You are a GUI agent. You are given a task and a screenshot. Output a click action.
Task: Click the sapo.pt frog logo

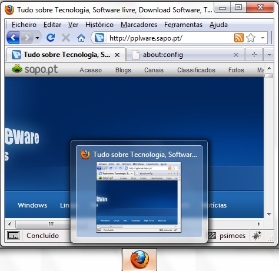pyautogui.click(x=35, y=69)
